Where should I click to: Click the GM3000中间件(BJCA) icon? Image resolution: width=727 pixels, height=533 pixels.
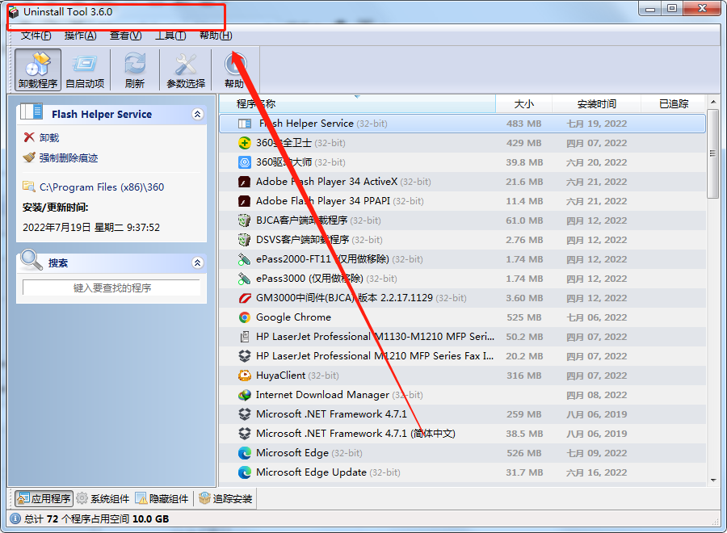tap(244, 298)
